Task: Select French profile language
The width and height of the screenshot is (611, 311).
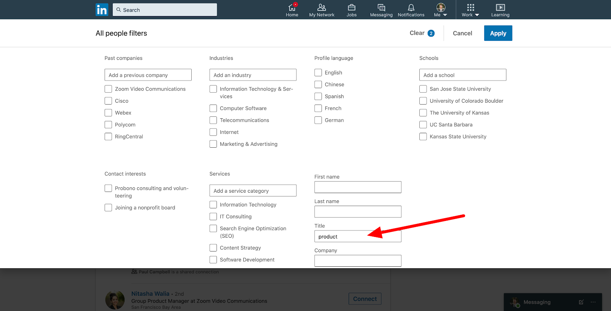Action: (x=318, y=108)
